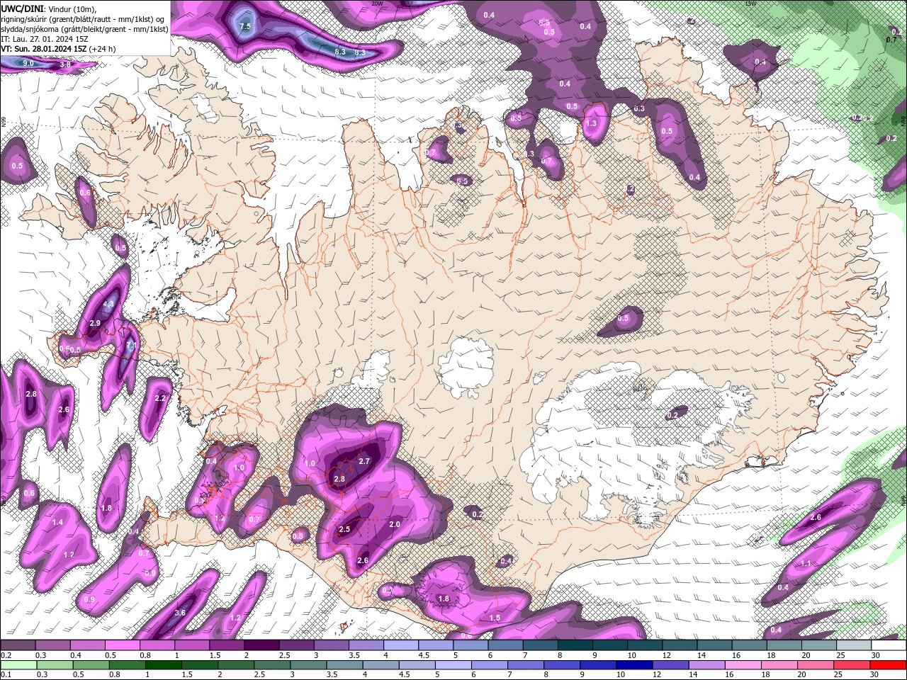Select the darkest purple swatch labeled 2

[x=261, y=645]
